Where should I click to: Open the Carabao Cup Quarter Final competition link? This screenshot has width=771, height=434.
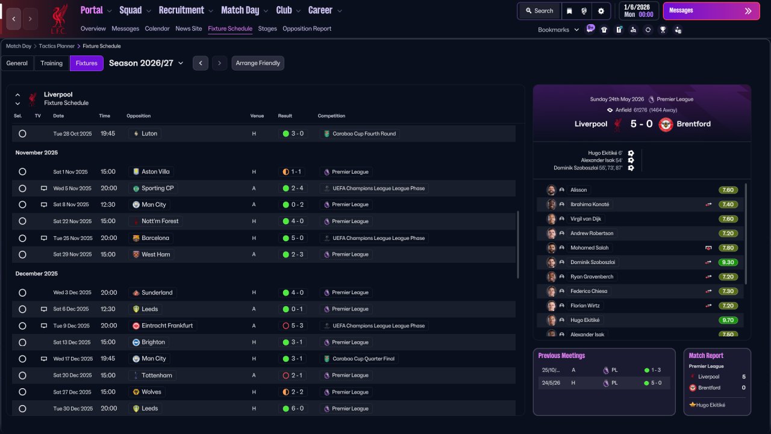tap(360, 359)
